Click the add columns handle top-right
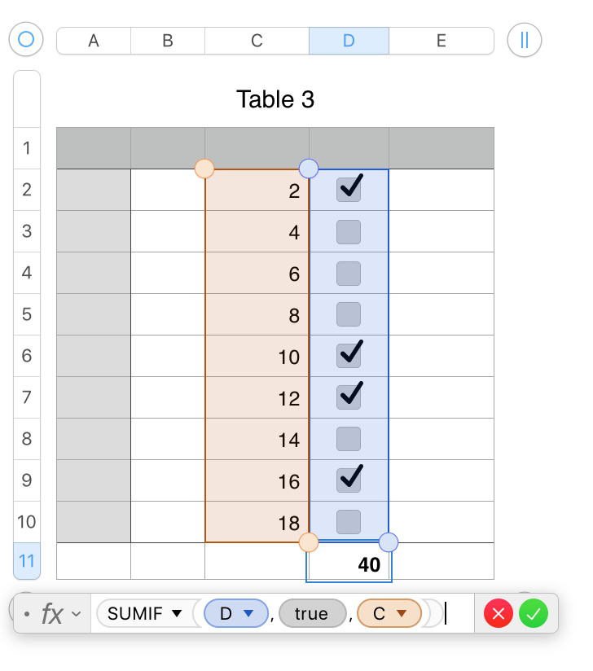 (524, 39)
